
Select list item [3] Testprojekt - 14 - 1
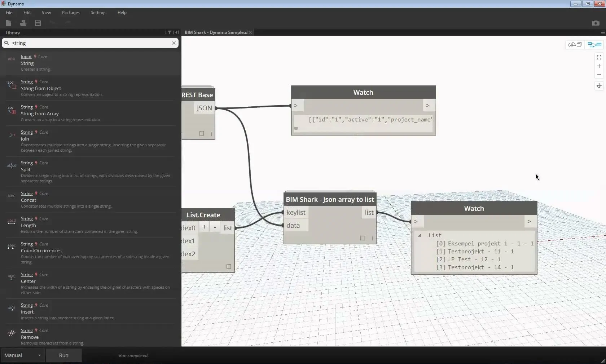[x=475, y=267]
